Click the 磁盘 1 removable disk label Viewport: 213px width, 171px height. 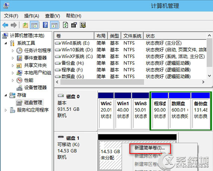(73, 138)
